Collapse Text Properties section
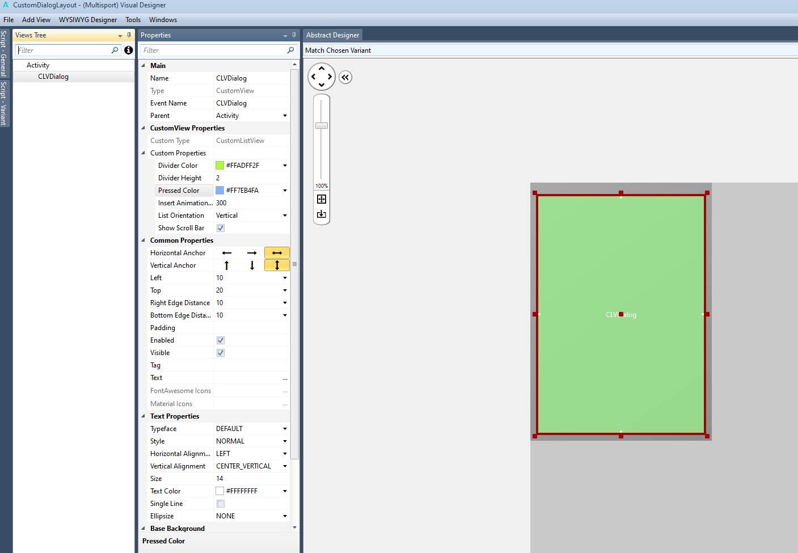 (x=143, y=416)
